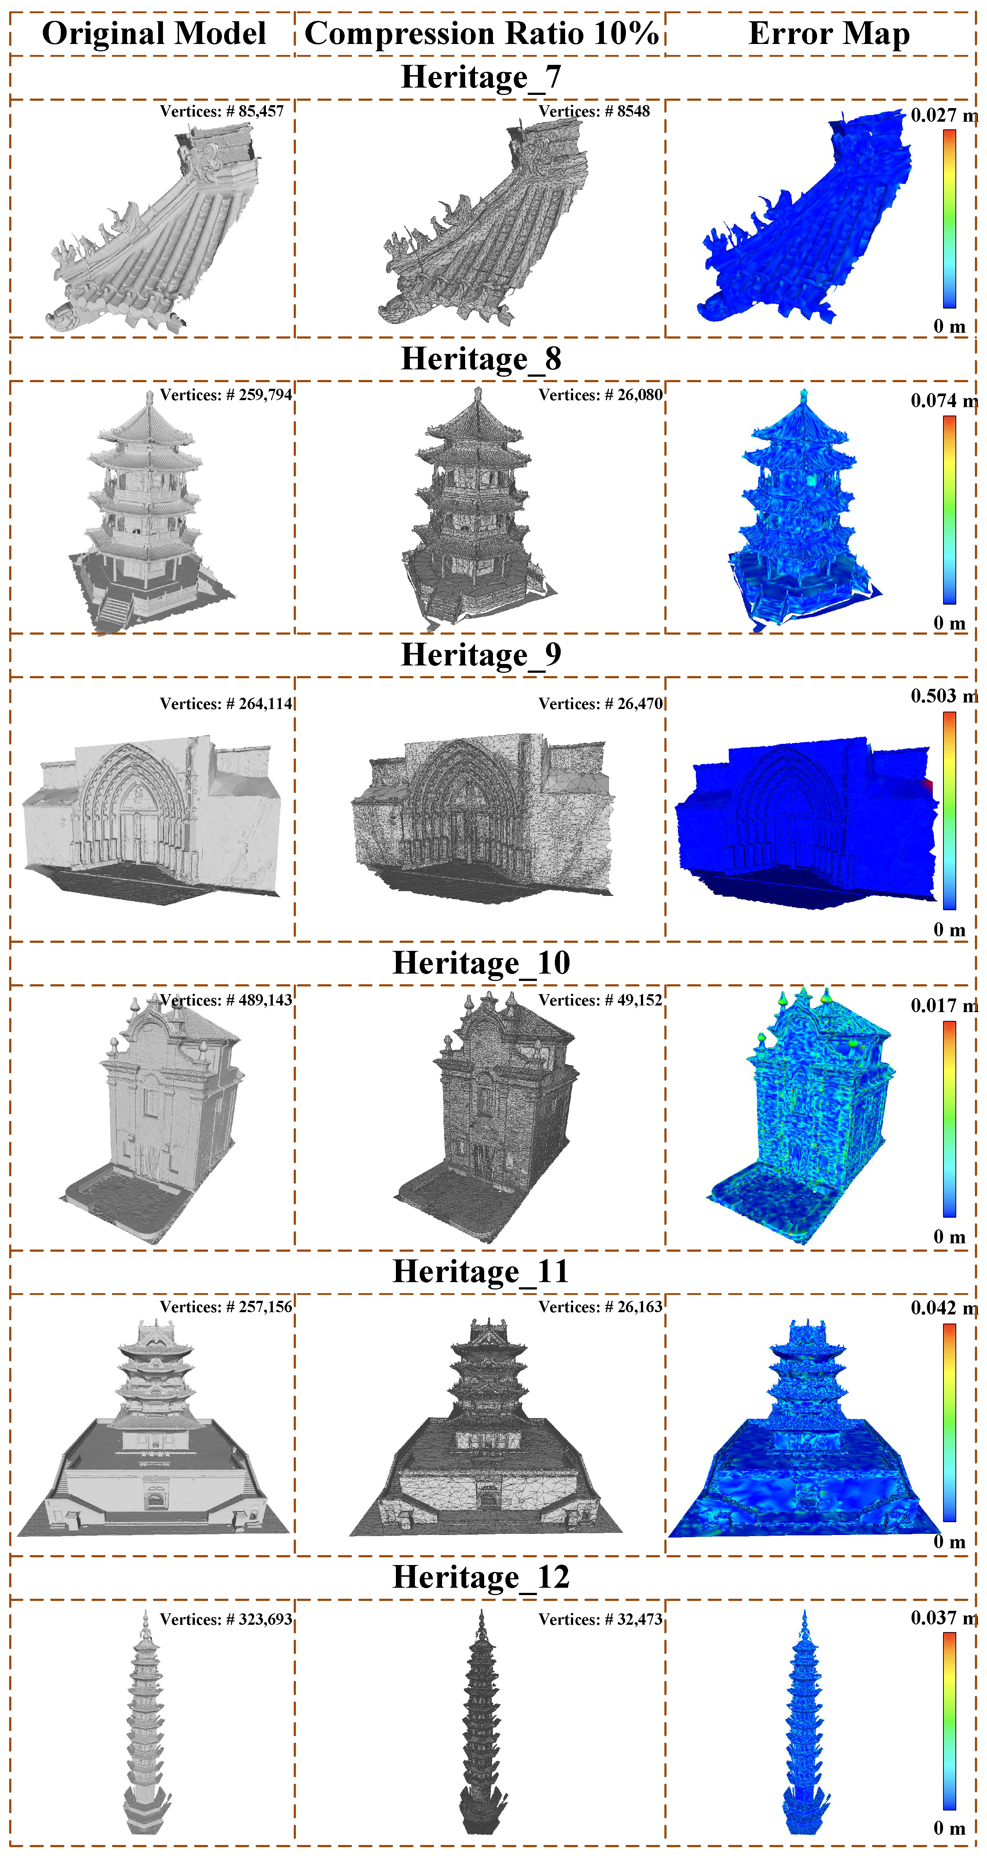Open the Heritage_10 compressed church wireframe image
The height and width of the screenshot is (1860, 987).
pos(486,1118)
